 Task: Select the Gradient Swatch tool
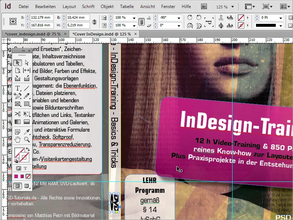click(18, 122)
